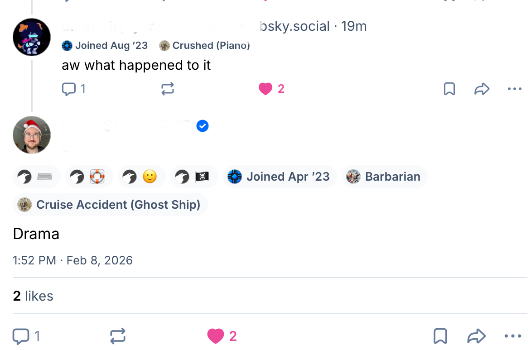This screenshot has width=531, height=350.
Task: Bookmark the 'aw what happened' comment
Action: pyautogui.click(x=449, y=89)
